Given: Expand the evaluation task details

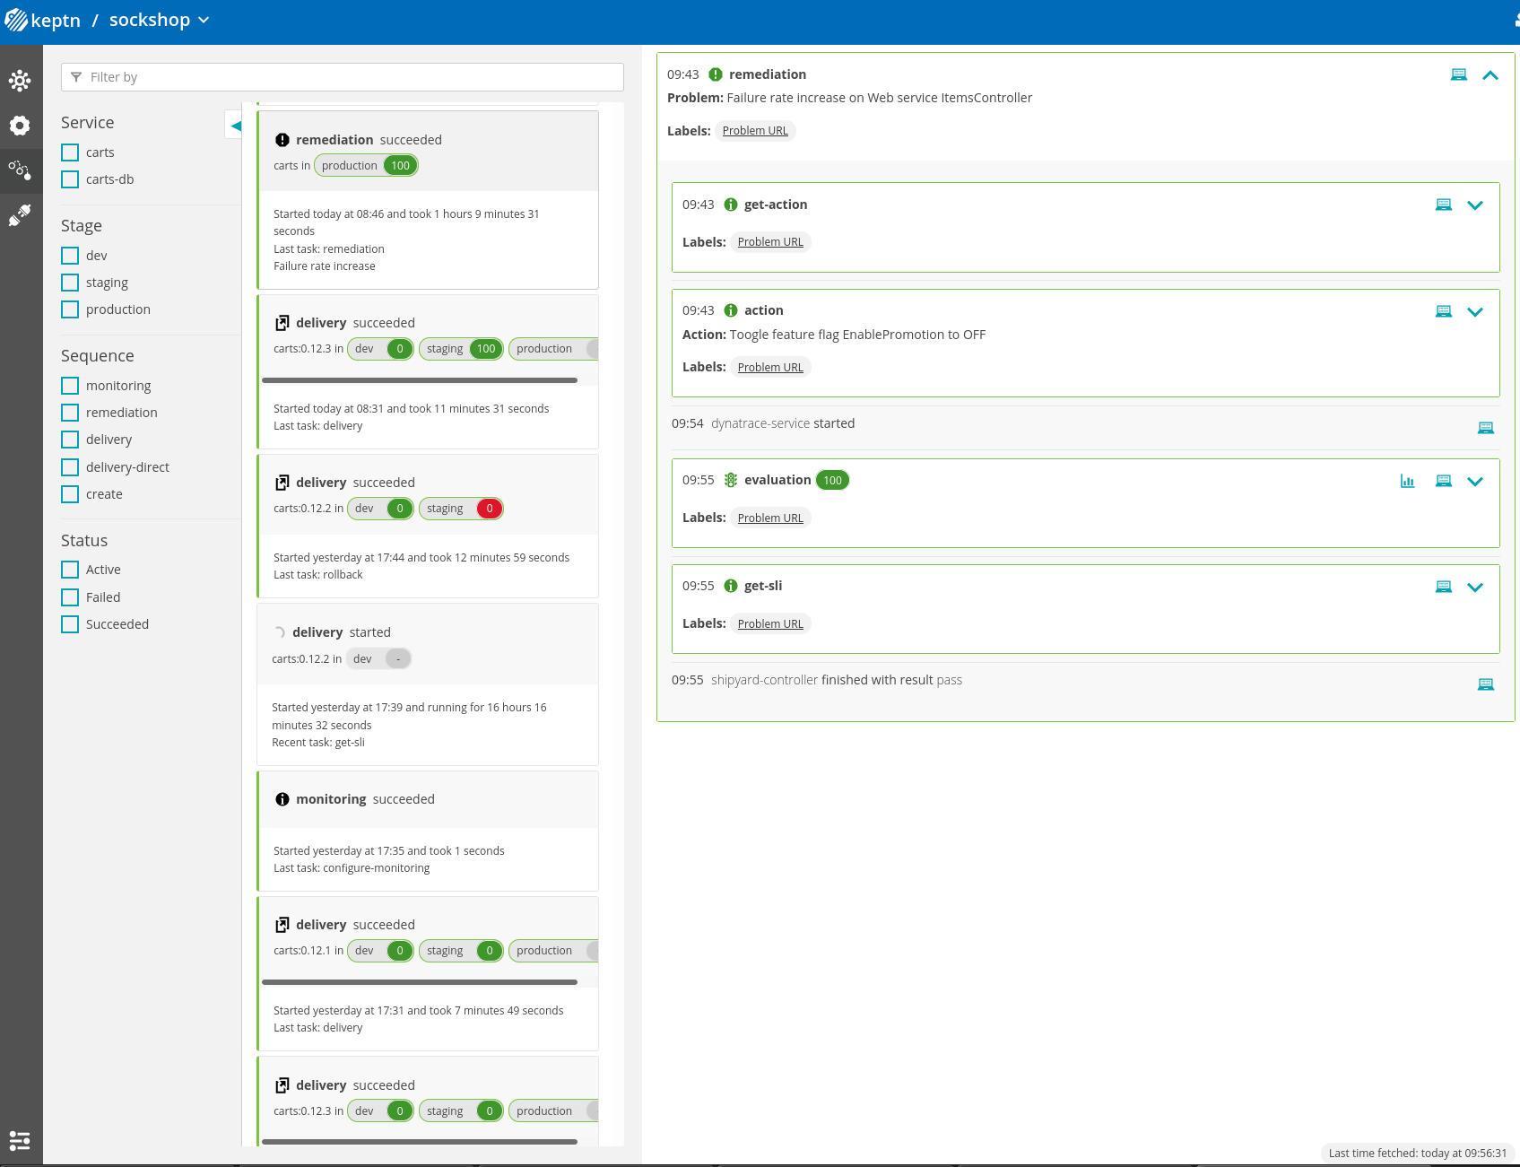Looking at the screenshot, I should pyautogui.click(x=1475, y=482).
